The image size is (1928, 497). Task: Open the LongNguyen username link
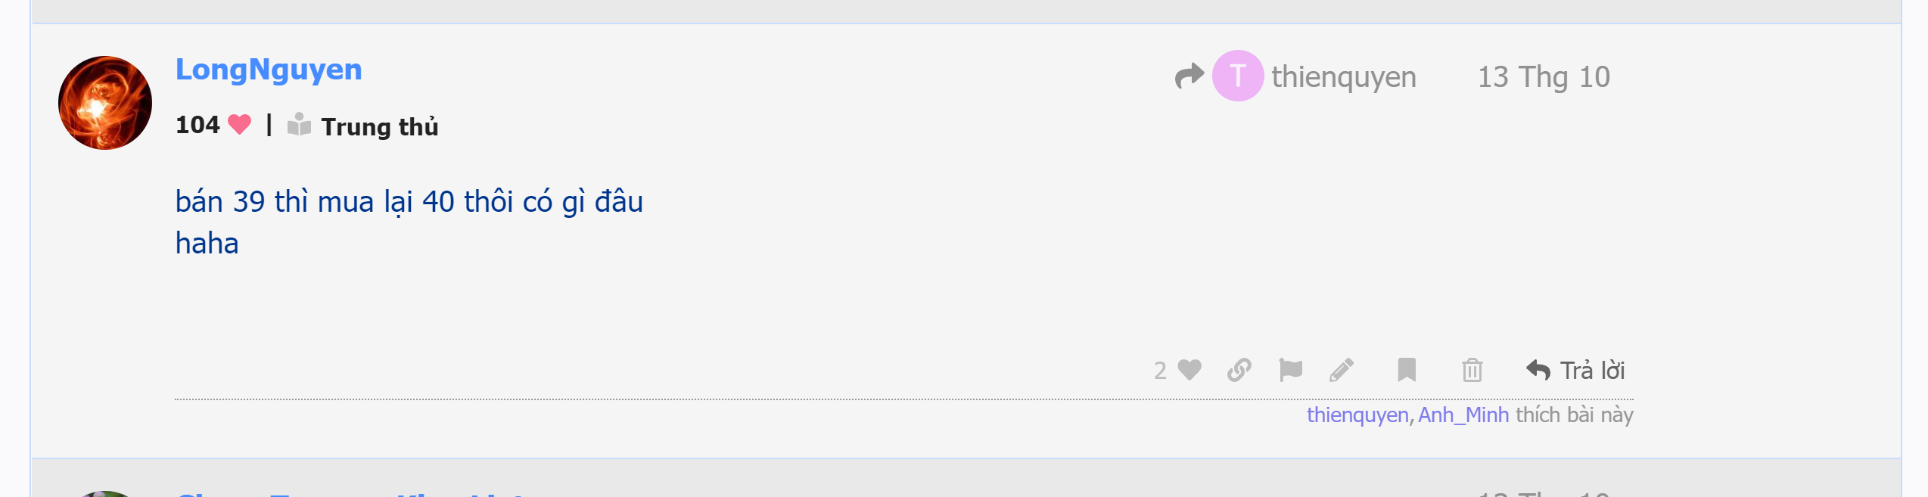coord(269,70)
